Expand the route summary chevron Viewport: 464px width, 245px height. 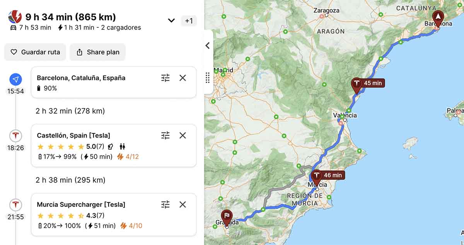click(x=171, y=20)
